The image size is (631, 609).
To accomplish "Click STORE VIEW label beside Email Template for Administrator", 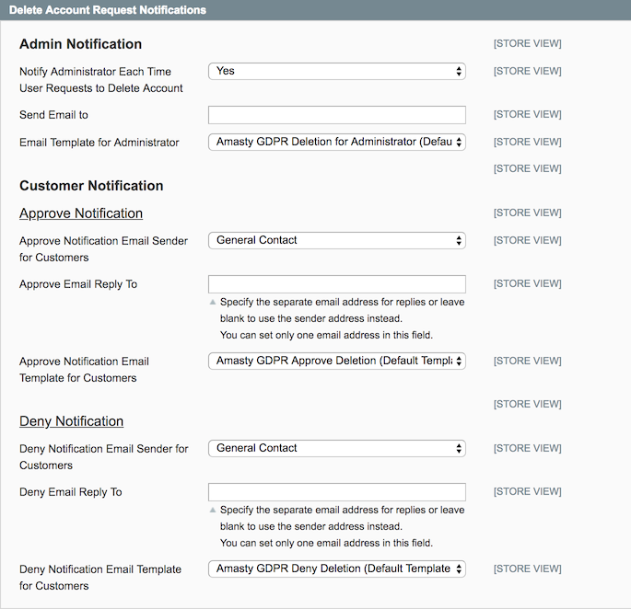I will point(527,142).
